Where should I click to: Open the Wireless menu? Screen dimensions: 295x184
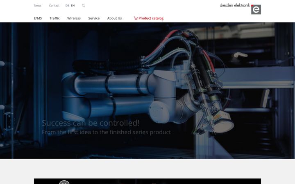coord(74,18)
